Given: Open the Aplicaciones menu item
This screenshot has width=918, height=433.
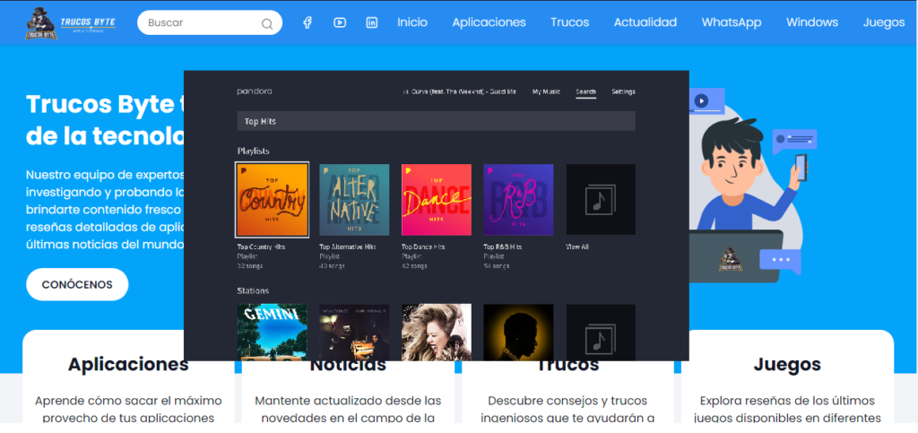Looking at the screenshot, I should tap(489, 22).
